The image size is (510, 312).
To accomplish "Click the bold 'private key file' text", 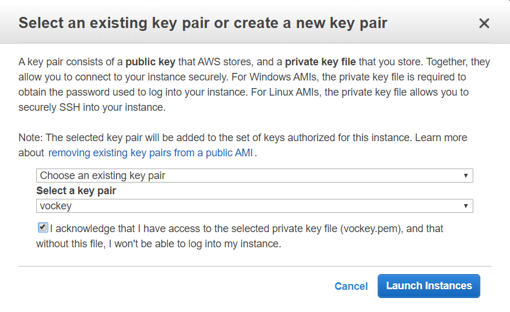I will tap(319, 62).
